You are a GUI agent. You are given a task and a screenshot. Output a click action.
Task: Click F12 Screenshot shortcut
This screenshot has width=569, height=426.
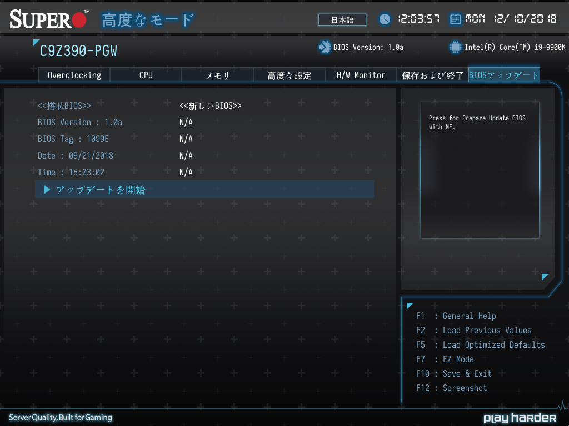452,388
